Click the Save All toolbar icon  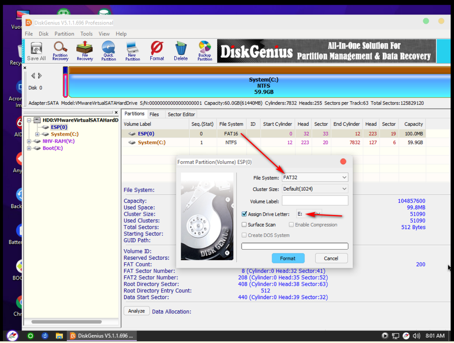pyautogui.click(x=36, y=51)
